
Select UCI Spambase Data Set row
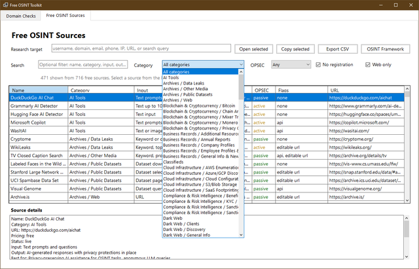207,181
